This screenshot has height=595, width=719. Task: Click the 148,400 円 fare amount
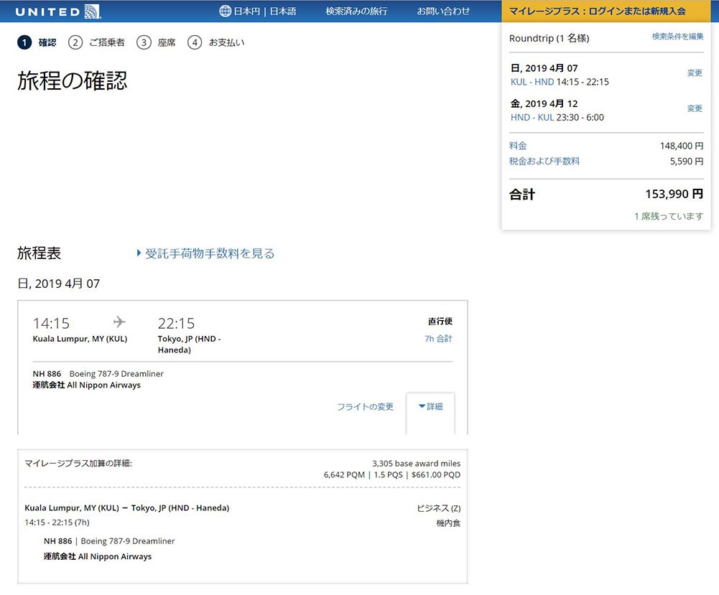682,146
